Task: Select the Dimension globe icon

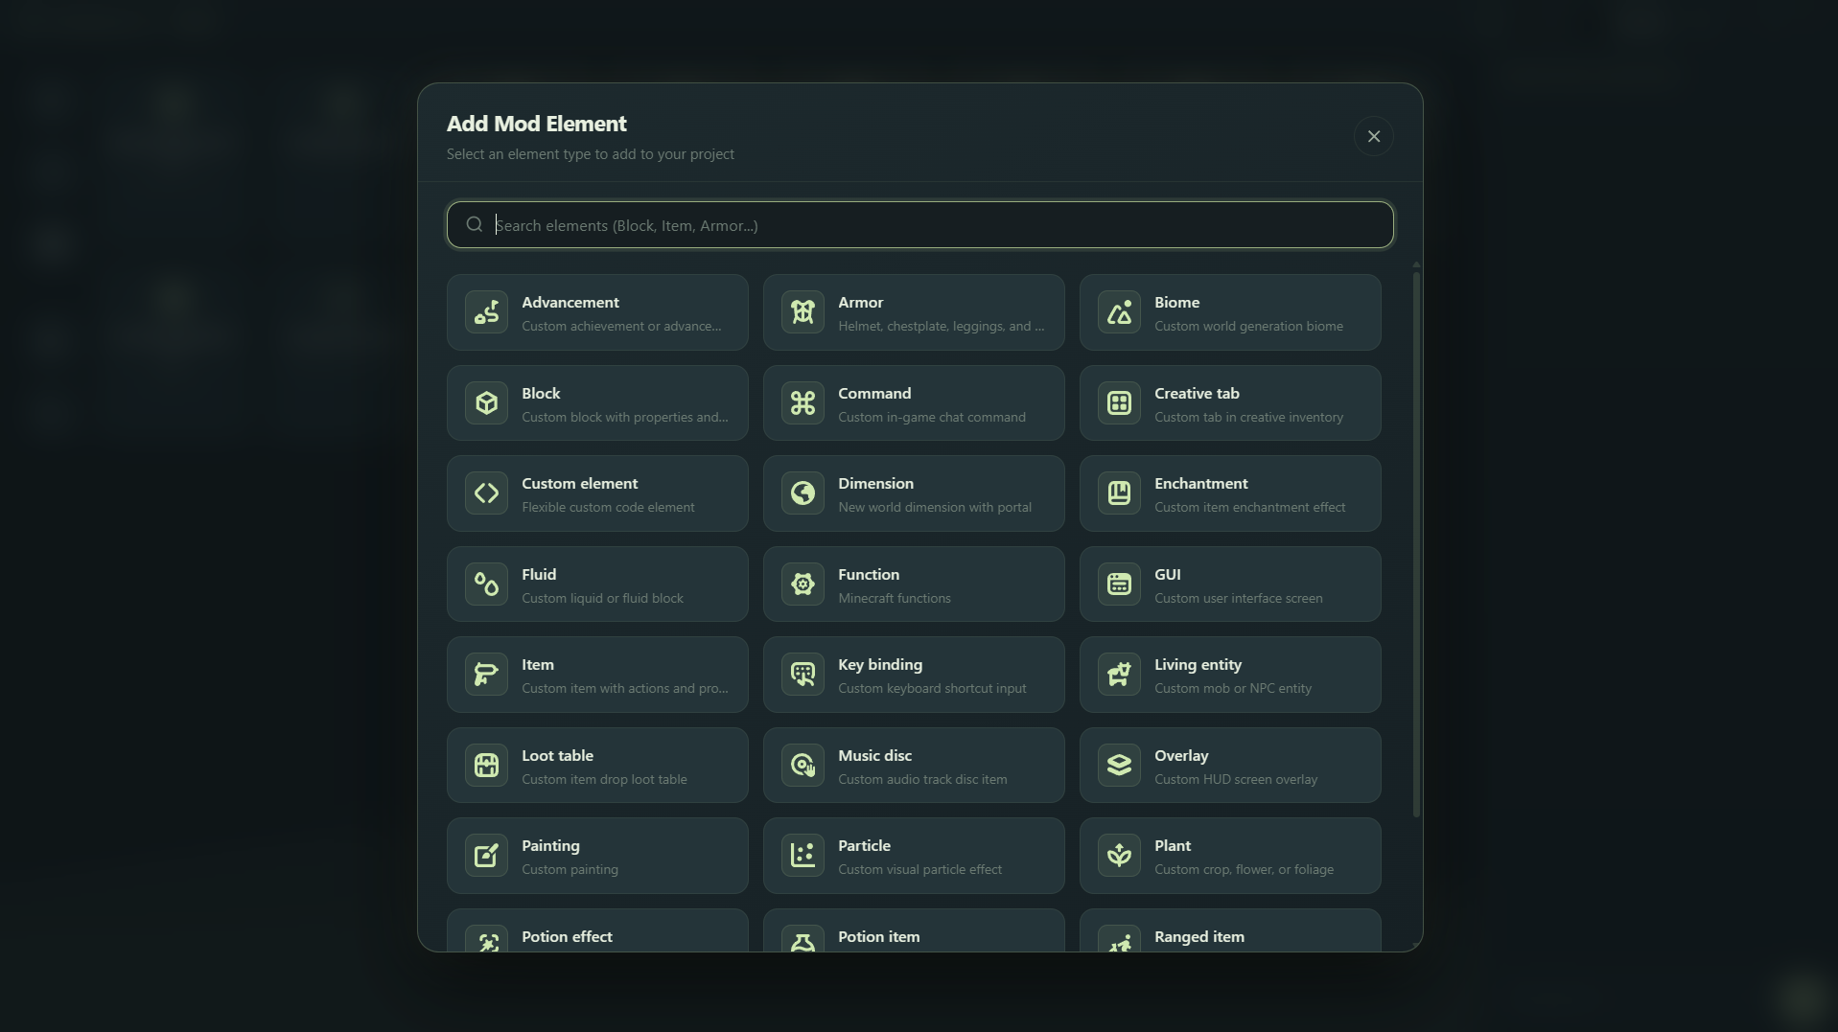Action: click(803, 493)
